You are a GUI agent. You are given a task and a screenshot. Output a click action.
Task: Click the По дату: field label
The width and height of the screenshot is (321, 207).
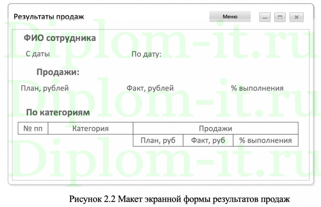(x=146, y=54)
